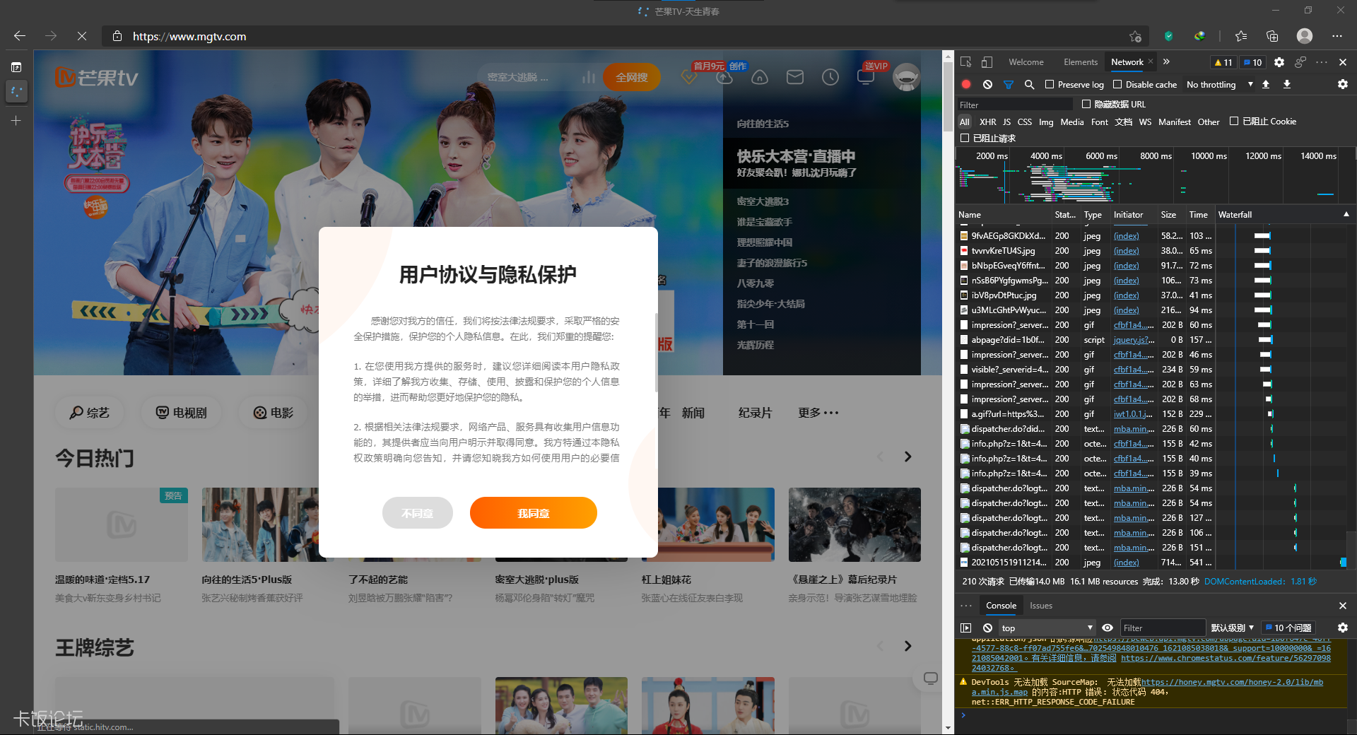Click the Network Filter input field
The width and height of the screenshot is (1357, 735).
[x=1016, y=105]
